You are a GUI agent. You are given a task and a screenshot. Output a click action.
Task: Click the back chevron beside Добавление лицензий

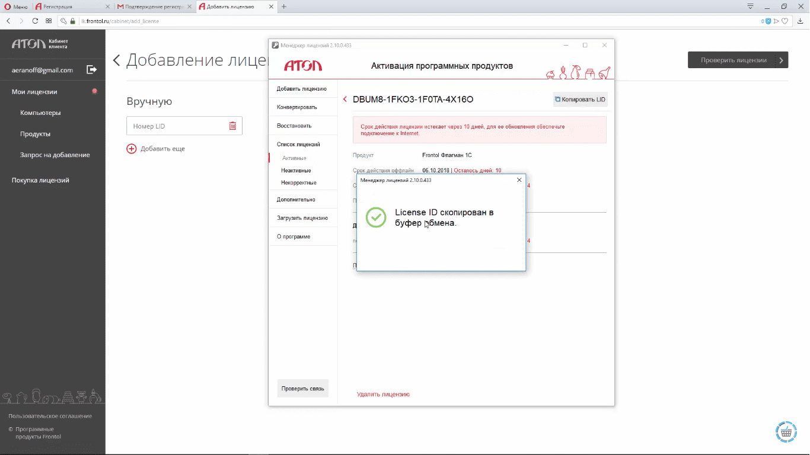point(116,60)
